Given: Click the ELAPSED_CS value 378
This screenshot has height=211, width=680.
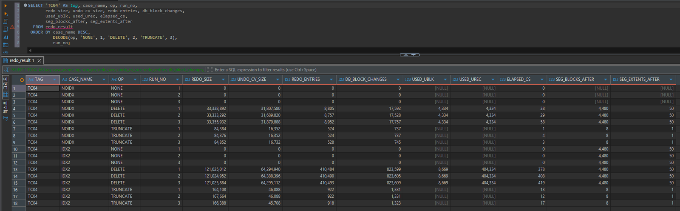Looking at the screenshot, I should point(541,169).
